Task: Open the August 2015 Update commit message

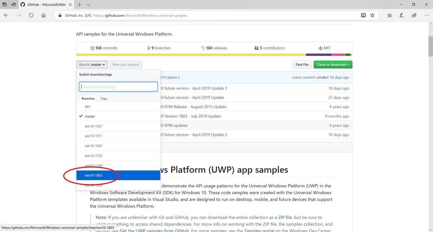Action: (x=193, y=107)
